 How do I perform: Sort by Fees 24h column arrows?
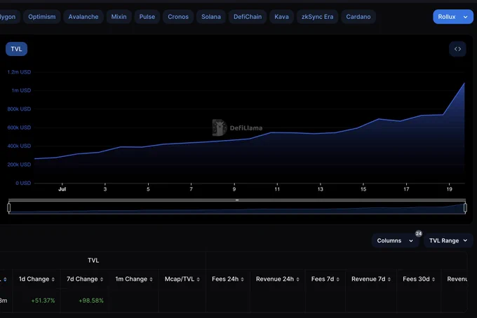click(242, 279)
